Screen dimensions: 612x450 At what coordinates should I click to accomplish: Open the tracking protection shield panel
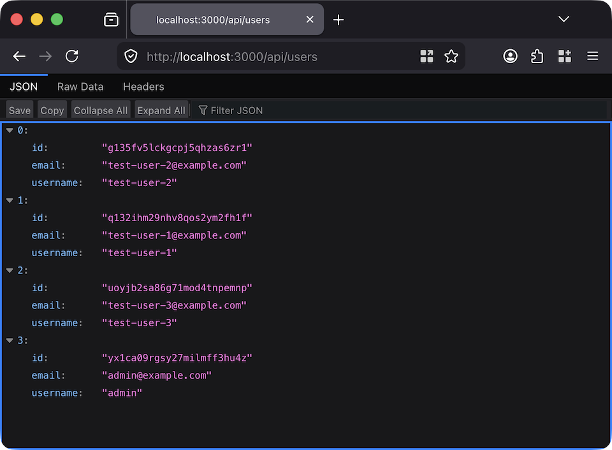130,56
